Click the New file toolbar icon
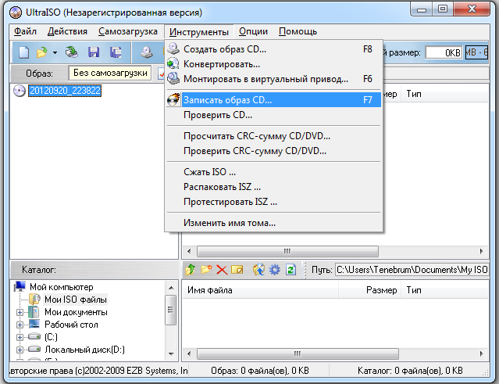 pyautogui.click(x=23, y=52)
